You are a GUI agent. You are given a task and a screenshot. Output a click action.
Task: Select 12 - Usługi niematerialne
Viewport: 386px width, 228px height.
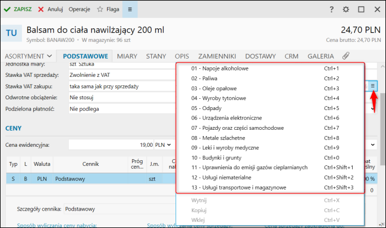(270, 178)
